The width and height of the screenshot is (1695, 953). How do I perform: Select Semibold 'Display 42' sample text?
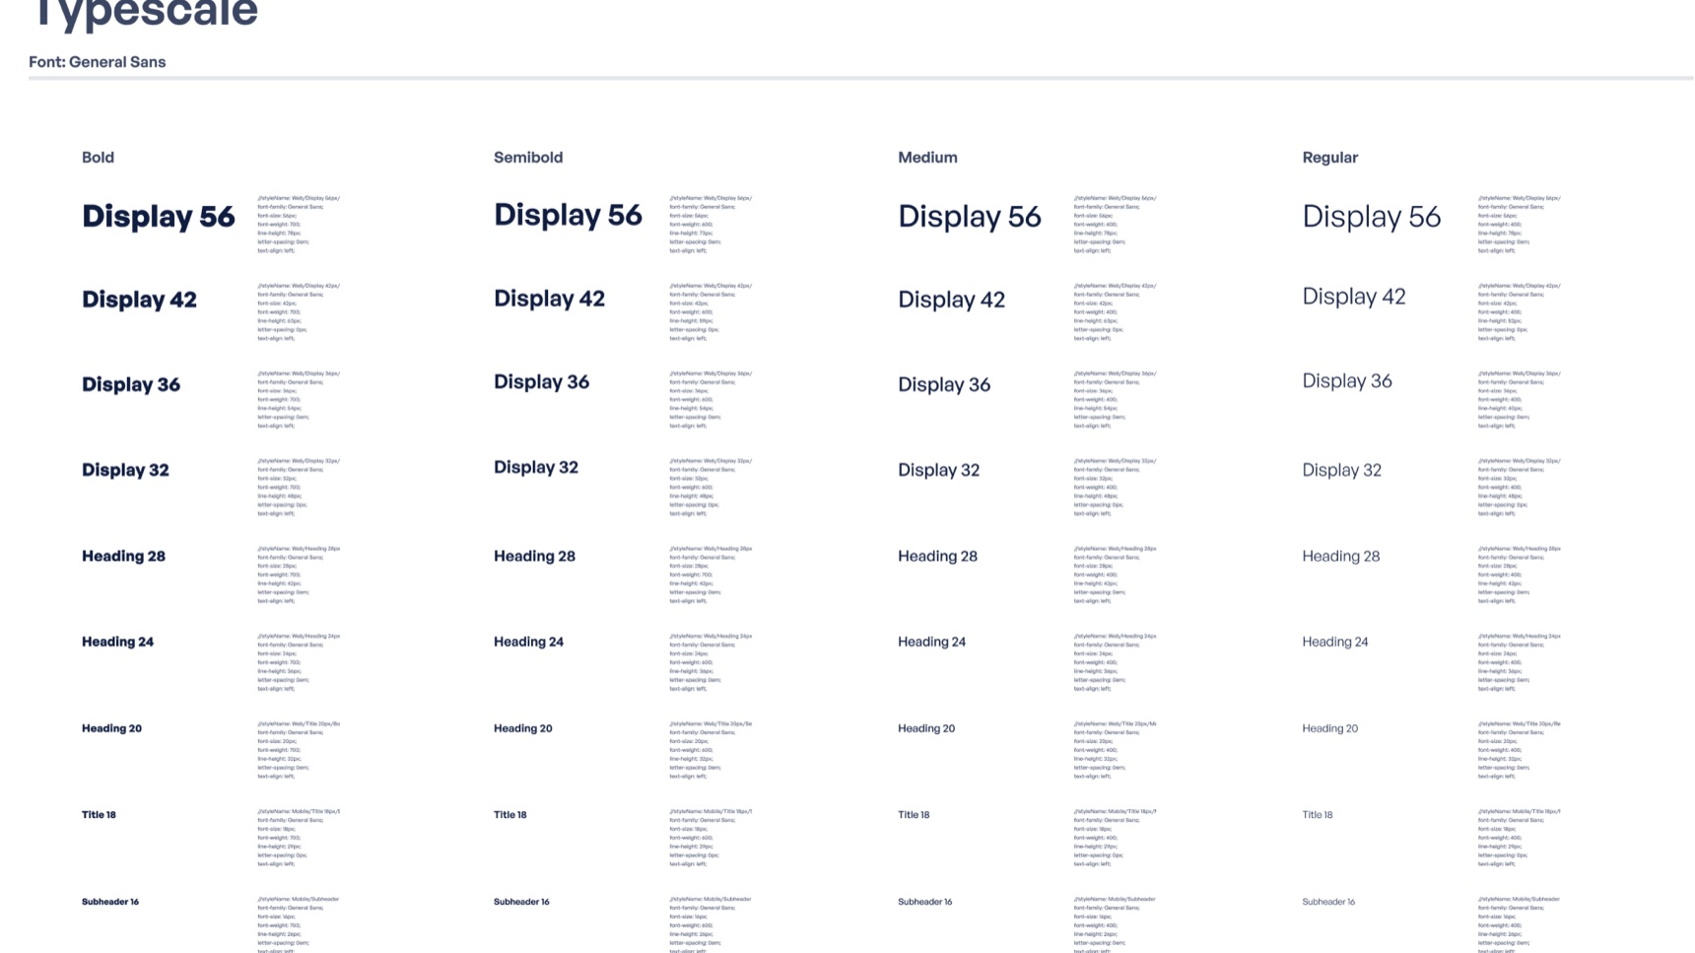pyautogui.click(x=549, y=299)
